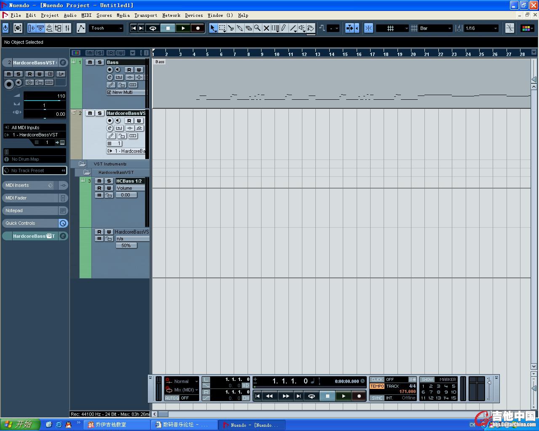Show the Inspector panel icon
This screenshot has width=539, height=431.
pyautogui.click(x=32, y=28)
